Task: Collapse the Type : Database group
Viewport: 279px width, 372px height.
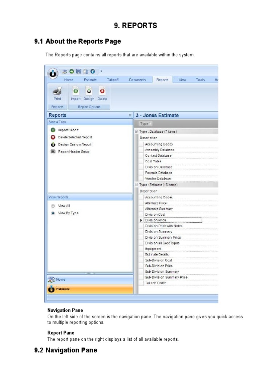Action: [136, 131]
